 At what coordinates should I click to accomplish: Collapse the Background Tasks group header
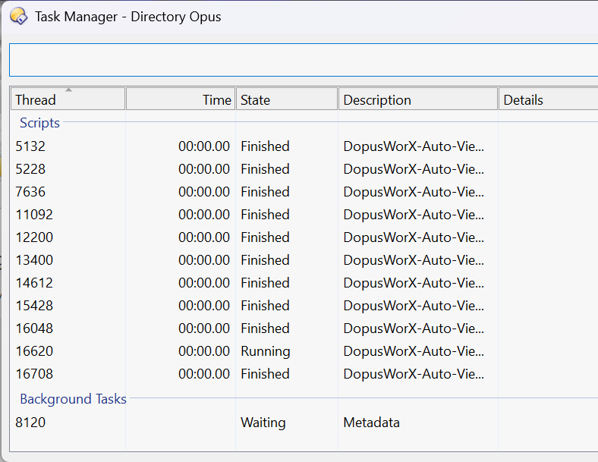click(x=73, y=399)
